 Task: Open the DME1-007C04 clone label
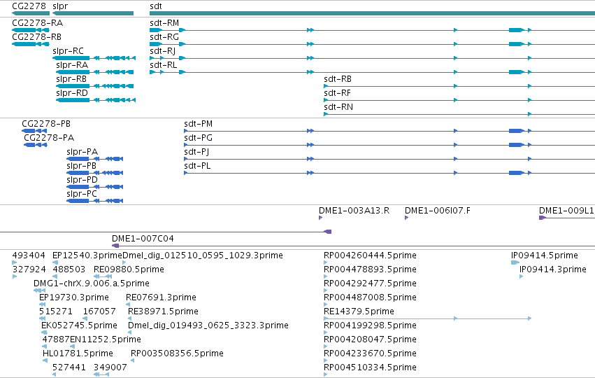(x=143, y=239)
